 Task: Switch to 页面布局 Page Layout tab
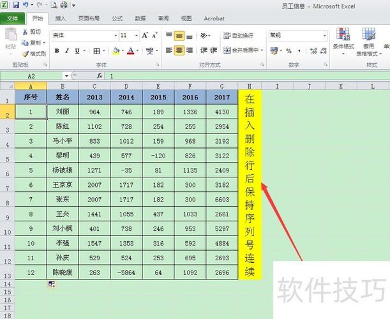(x=89, y=19)
